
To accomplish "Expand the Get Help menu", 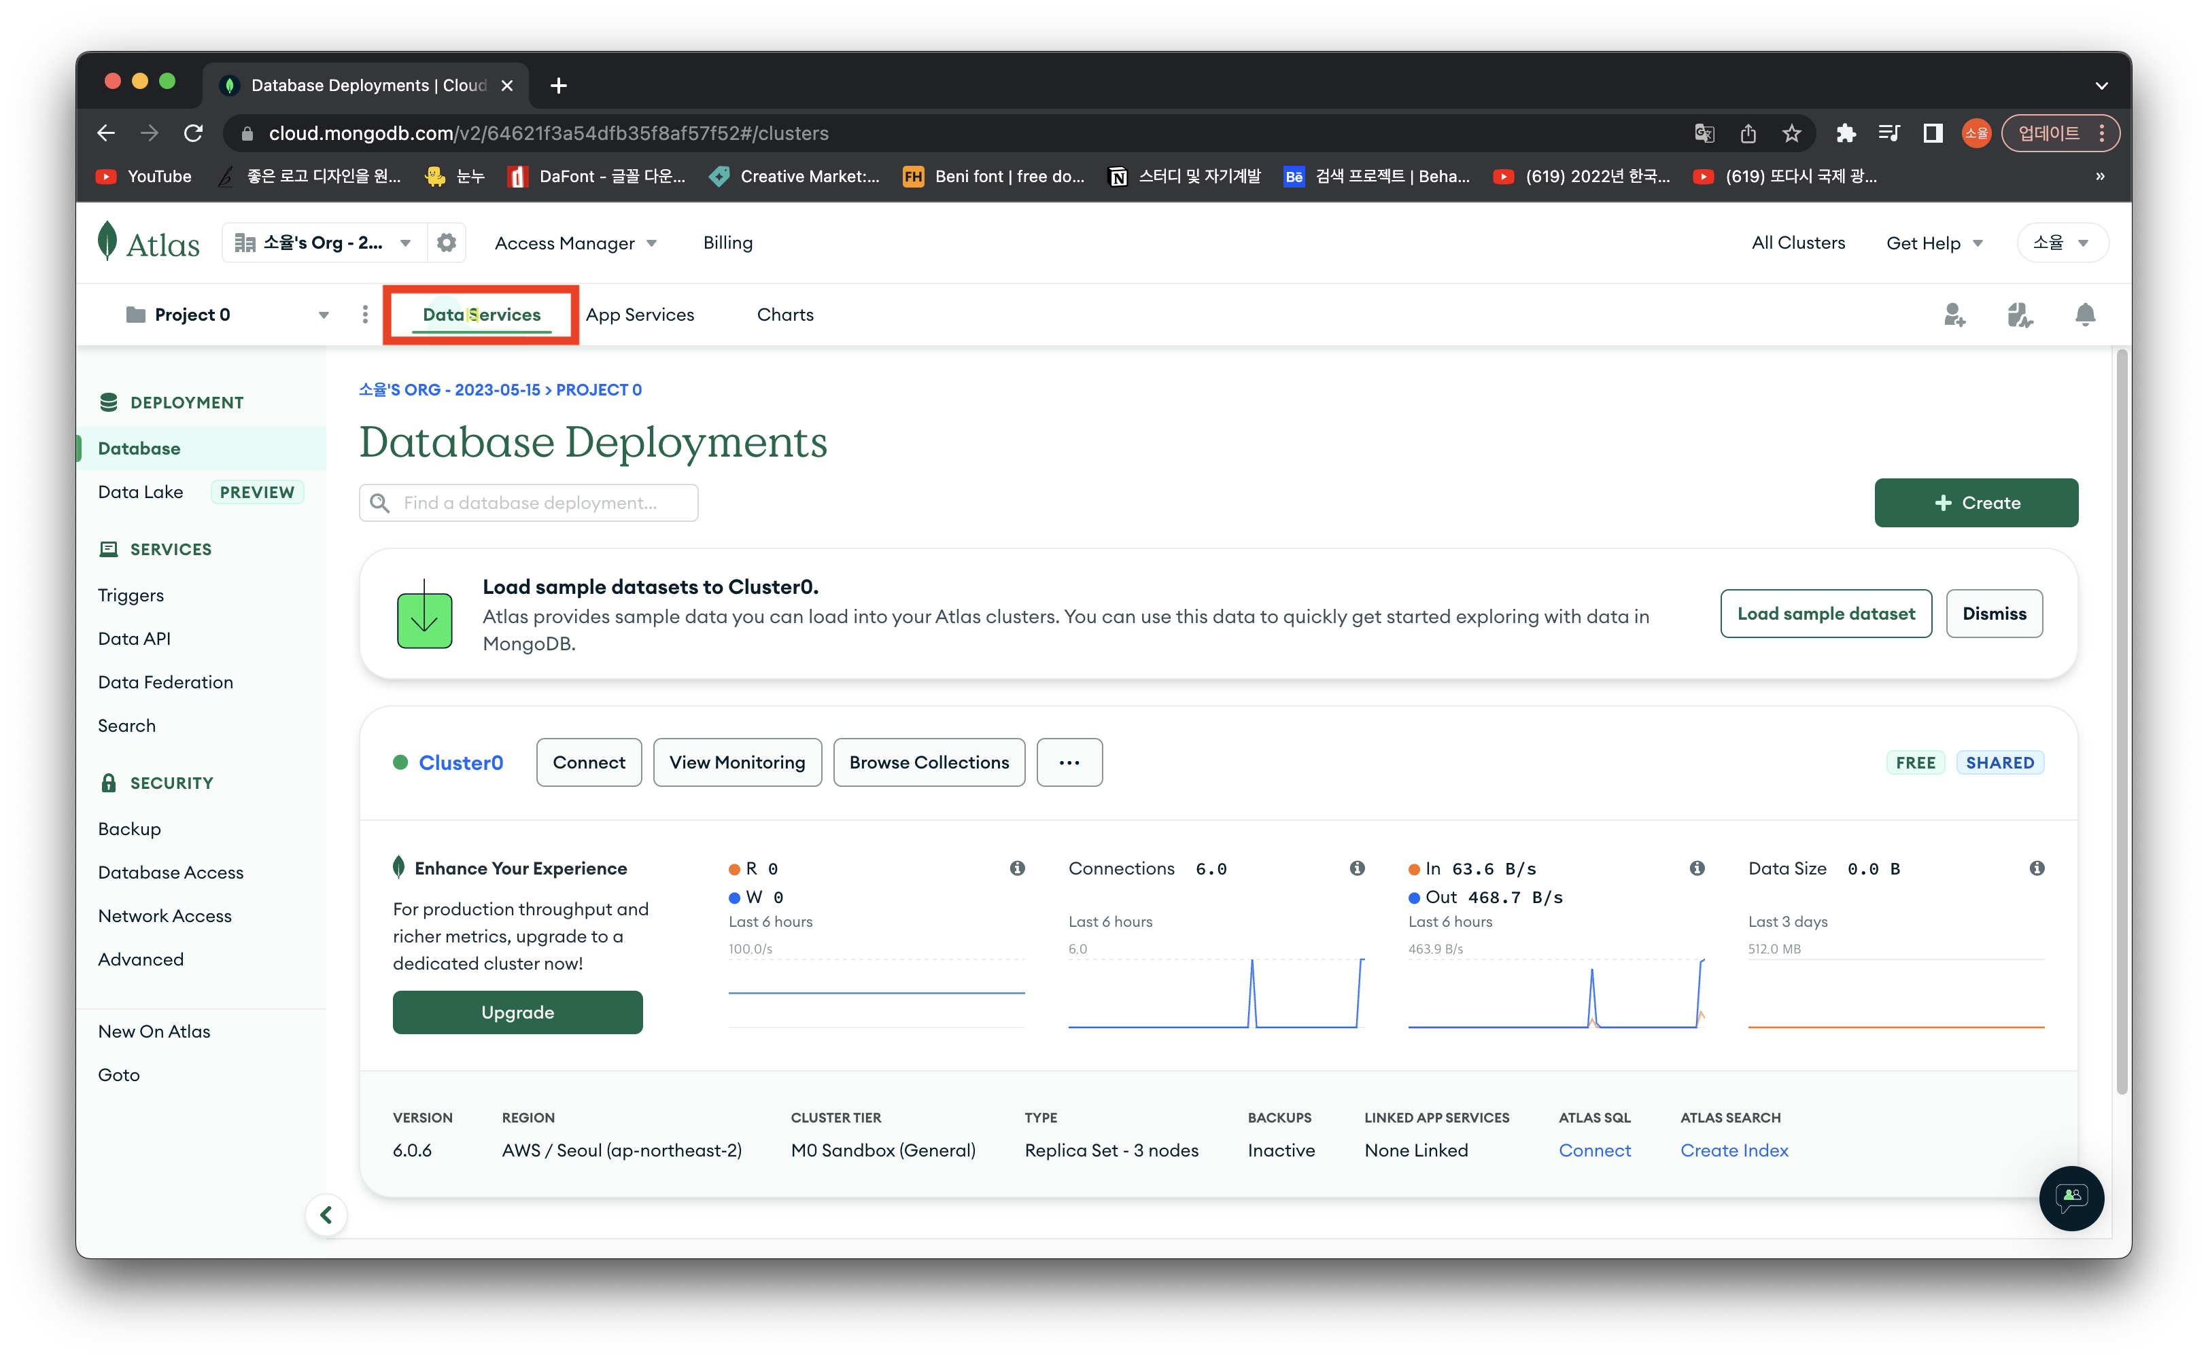I will coord(1935,243).
